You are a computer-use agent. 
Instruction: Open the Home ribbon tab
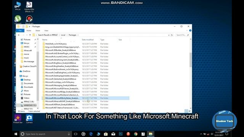pos(29,30)
